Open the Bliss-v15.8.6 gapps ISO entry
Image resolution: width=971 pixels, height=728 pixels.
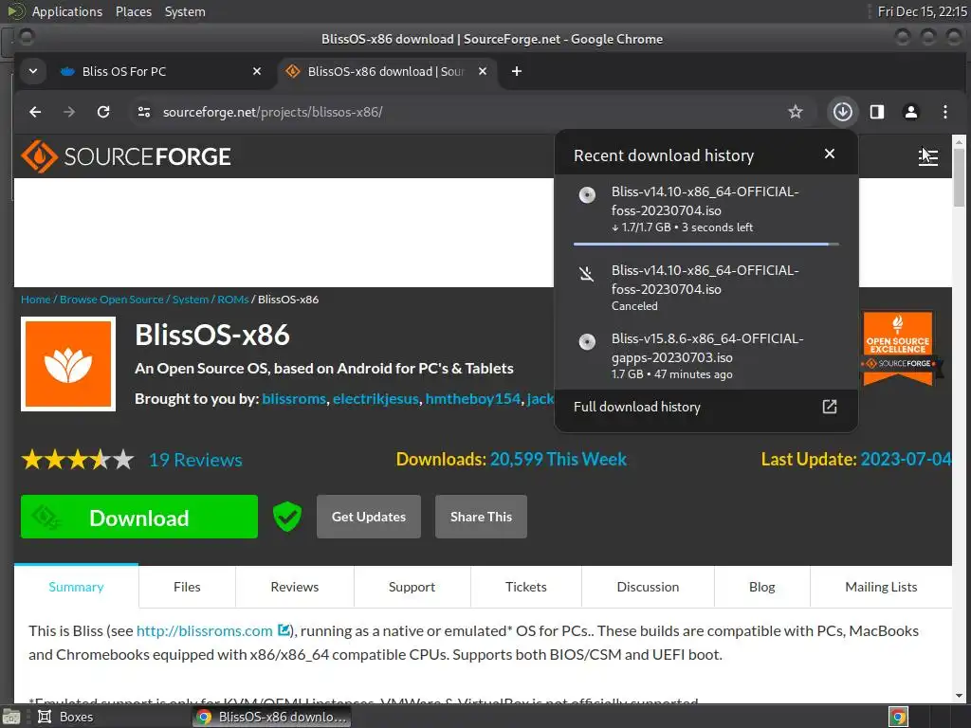(x=706, y=356)
